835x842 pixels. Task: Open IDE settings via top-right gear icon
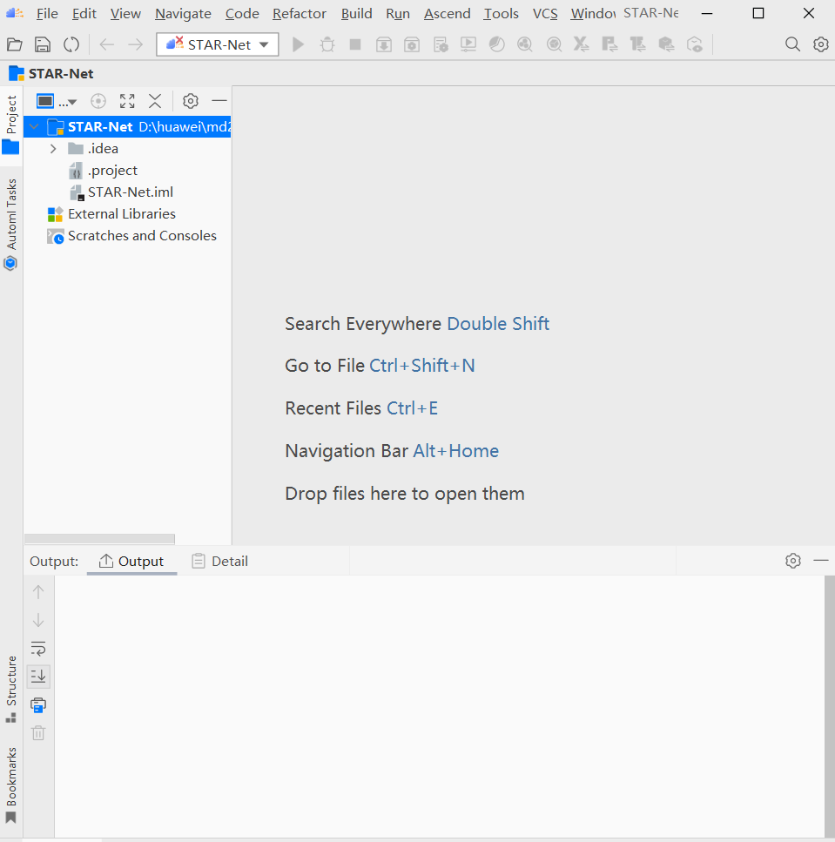tap(821, 44)
